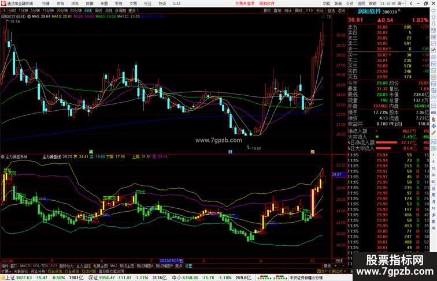Select the 私募主图 indicator tab
Image resolution: width=437 pixels, height=281 pixels.
pyautogui.click(x=101, y=266)
